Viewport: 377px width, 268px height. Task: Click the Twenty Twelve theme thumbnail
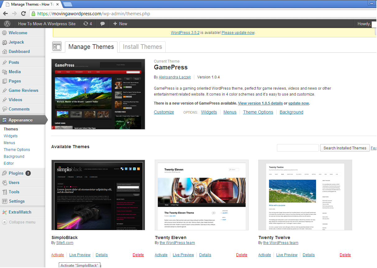pyautogui.click(x=305, y=195)
